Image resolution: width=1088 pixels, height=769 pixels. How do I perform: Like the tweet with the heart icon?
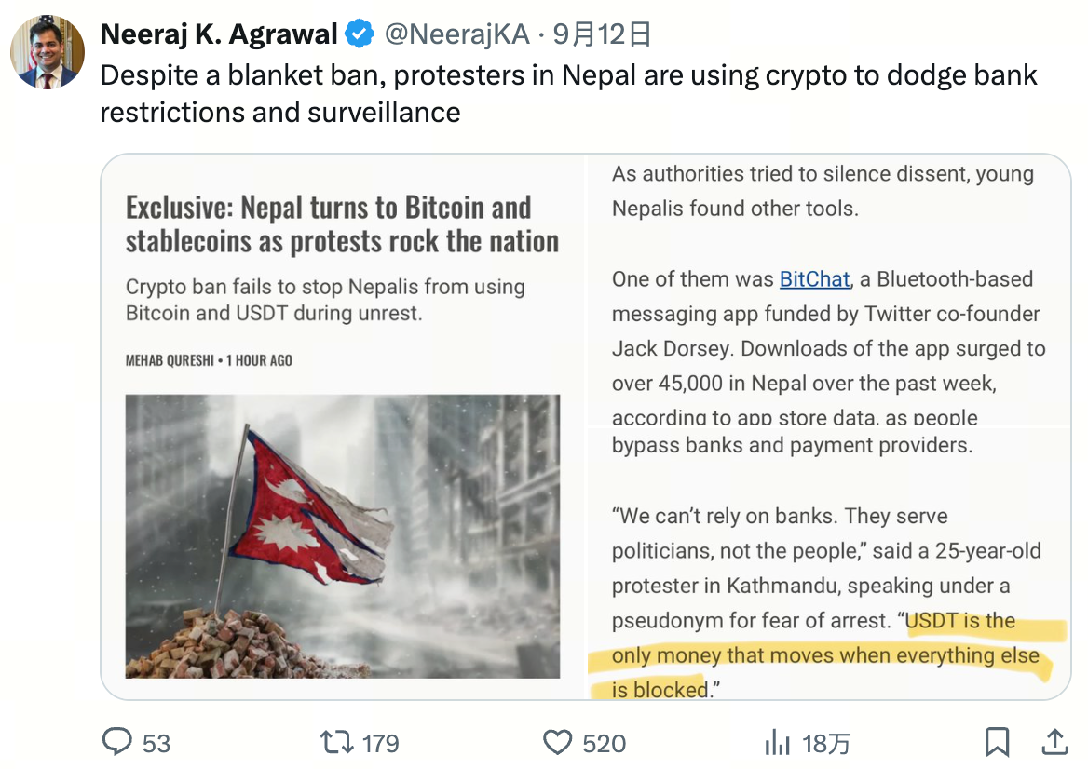557,742
